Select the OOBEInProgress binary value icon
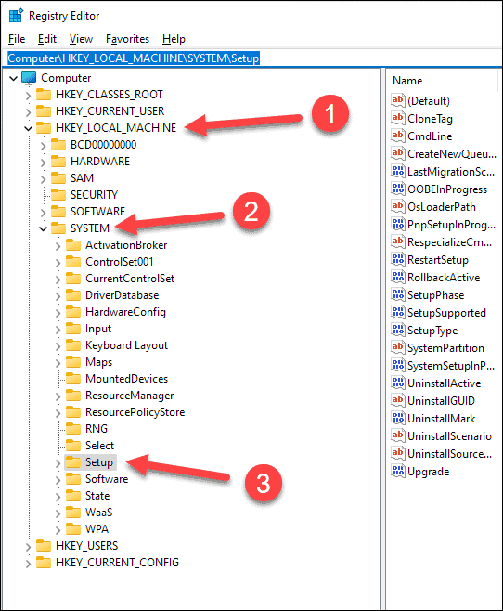503x611 pixels. 397,188
